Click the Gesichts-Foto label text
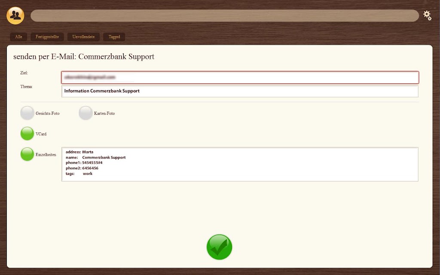 tap(47, 113)
